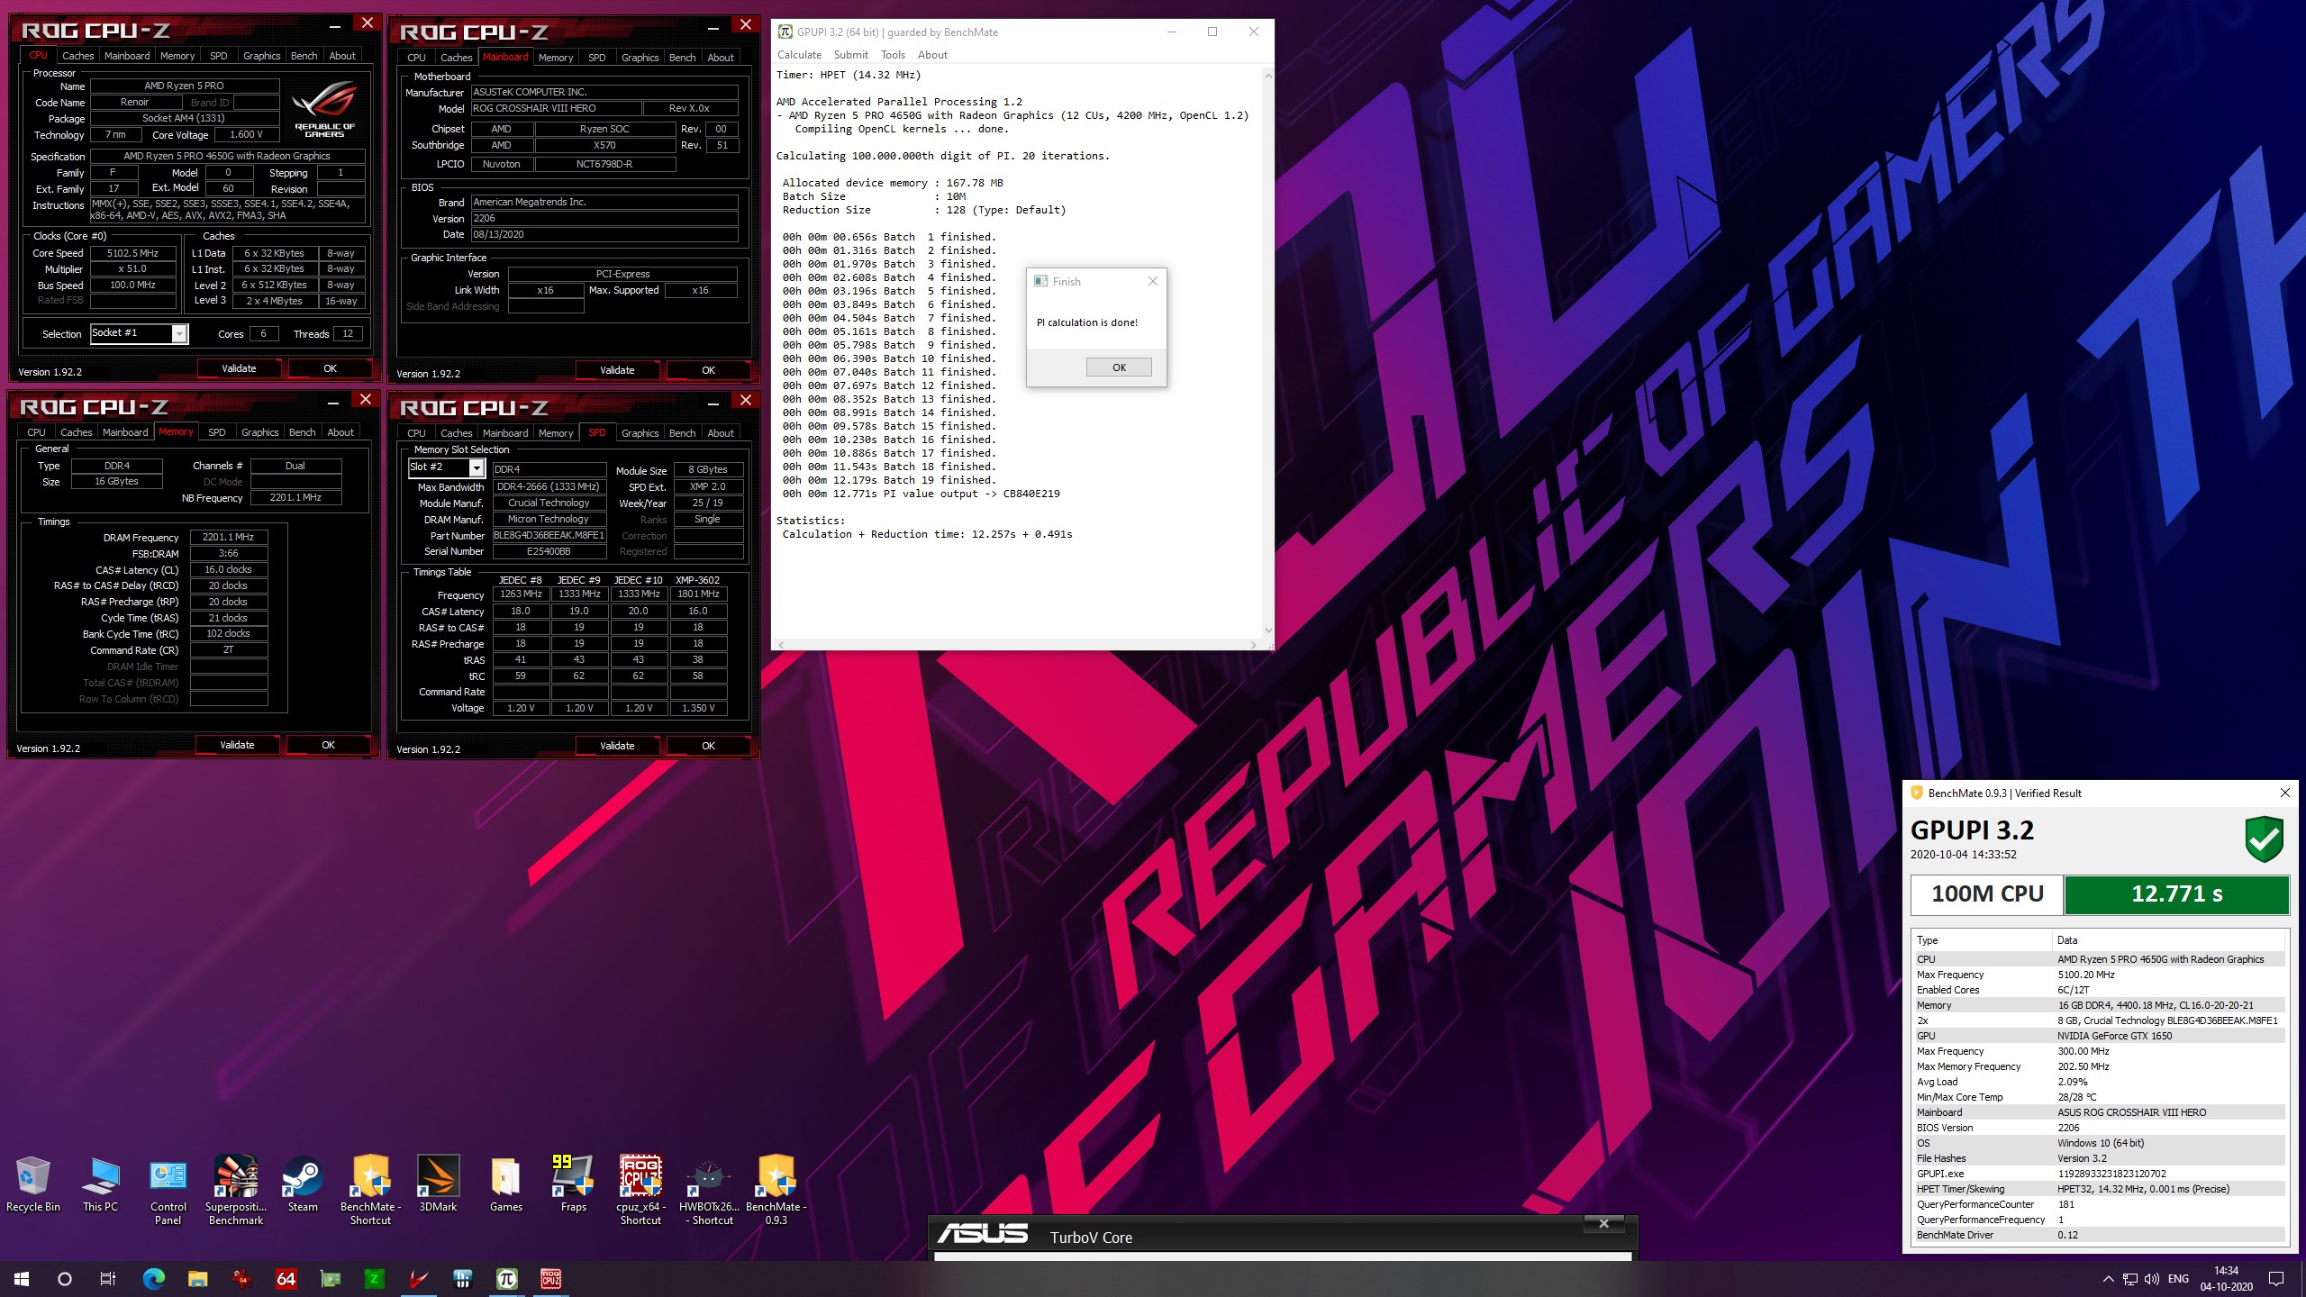This screenshot has width=2306, height=1297.
Task: Switch to GPUPI via pi taskbar icon
Action: [x=507, y=1278]
